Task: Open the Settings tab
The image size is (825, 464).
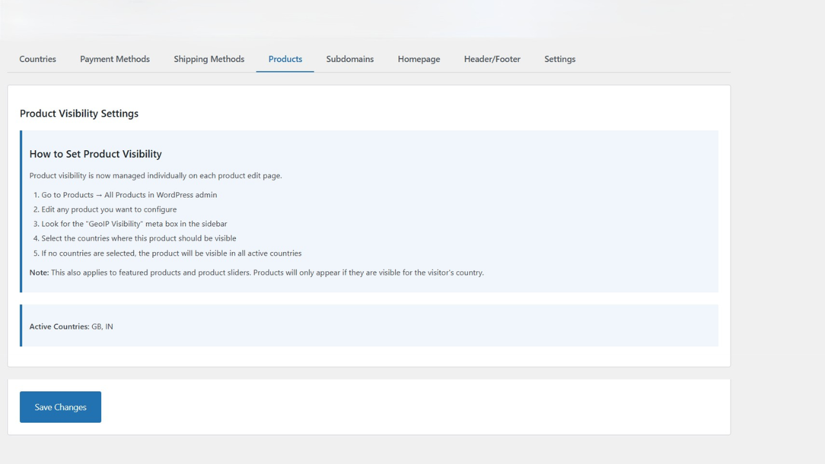Action: pyautogui.click(x=559, y=59)
